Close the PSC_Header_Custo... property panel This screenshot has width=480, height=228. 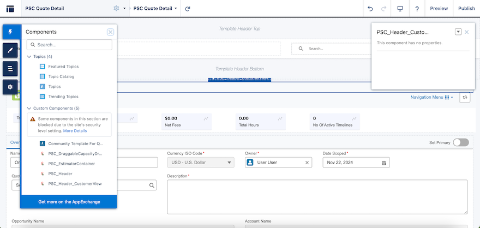coord(466,32)
